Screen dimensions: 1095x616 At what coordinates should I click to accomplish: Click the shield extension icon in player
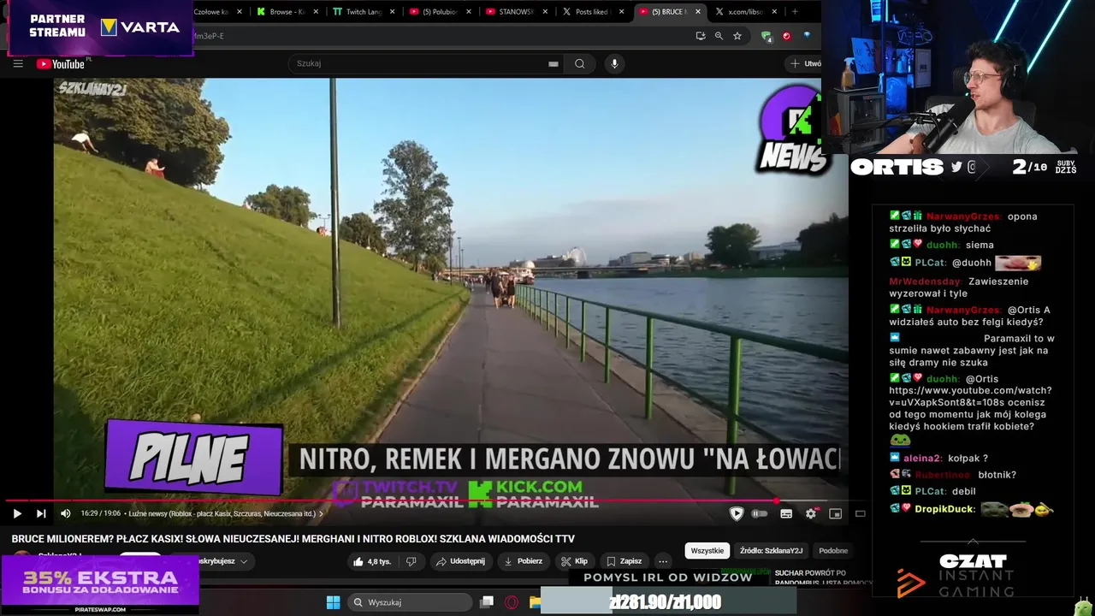click(736, 513)
